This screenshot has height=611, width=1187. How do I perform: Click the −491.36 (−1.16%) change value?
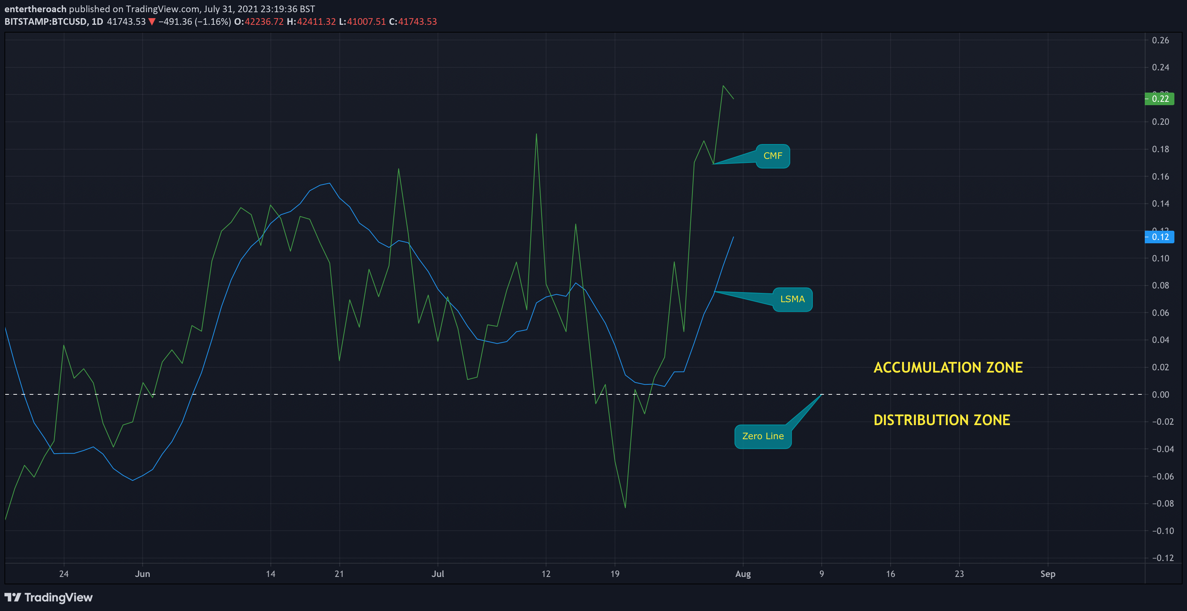click(x=194, y=21)
